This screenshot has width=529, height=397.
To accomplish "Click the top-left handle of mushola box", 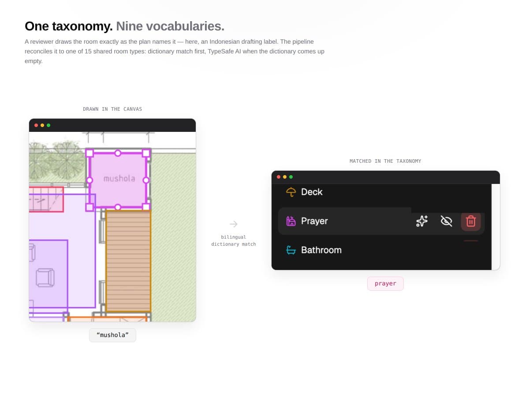I will (89, 153).
